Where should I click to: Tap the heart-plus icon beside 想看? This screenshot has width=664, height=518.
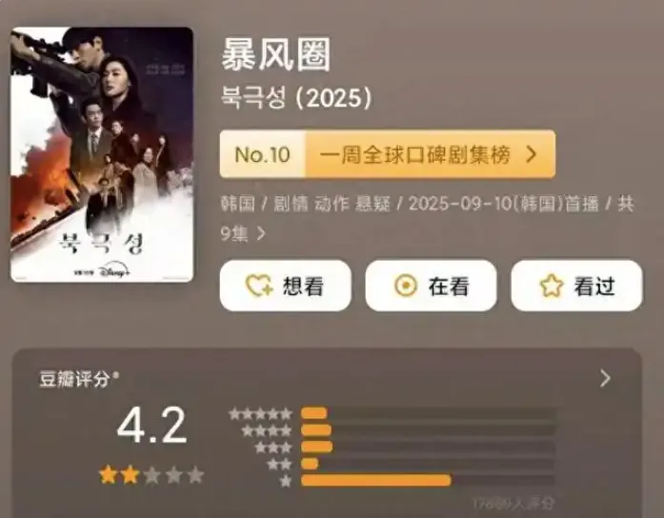259,286
